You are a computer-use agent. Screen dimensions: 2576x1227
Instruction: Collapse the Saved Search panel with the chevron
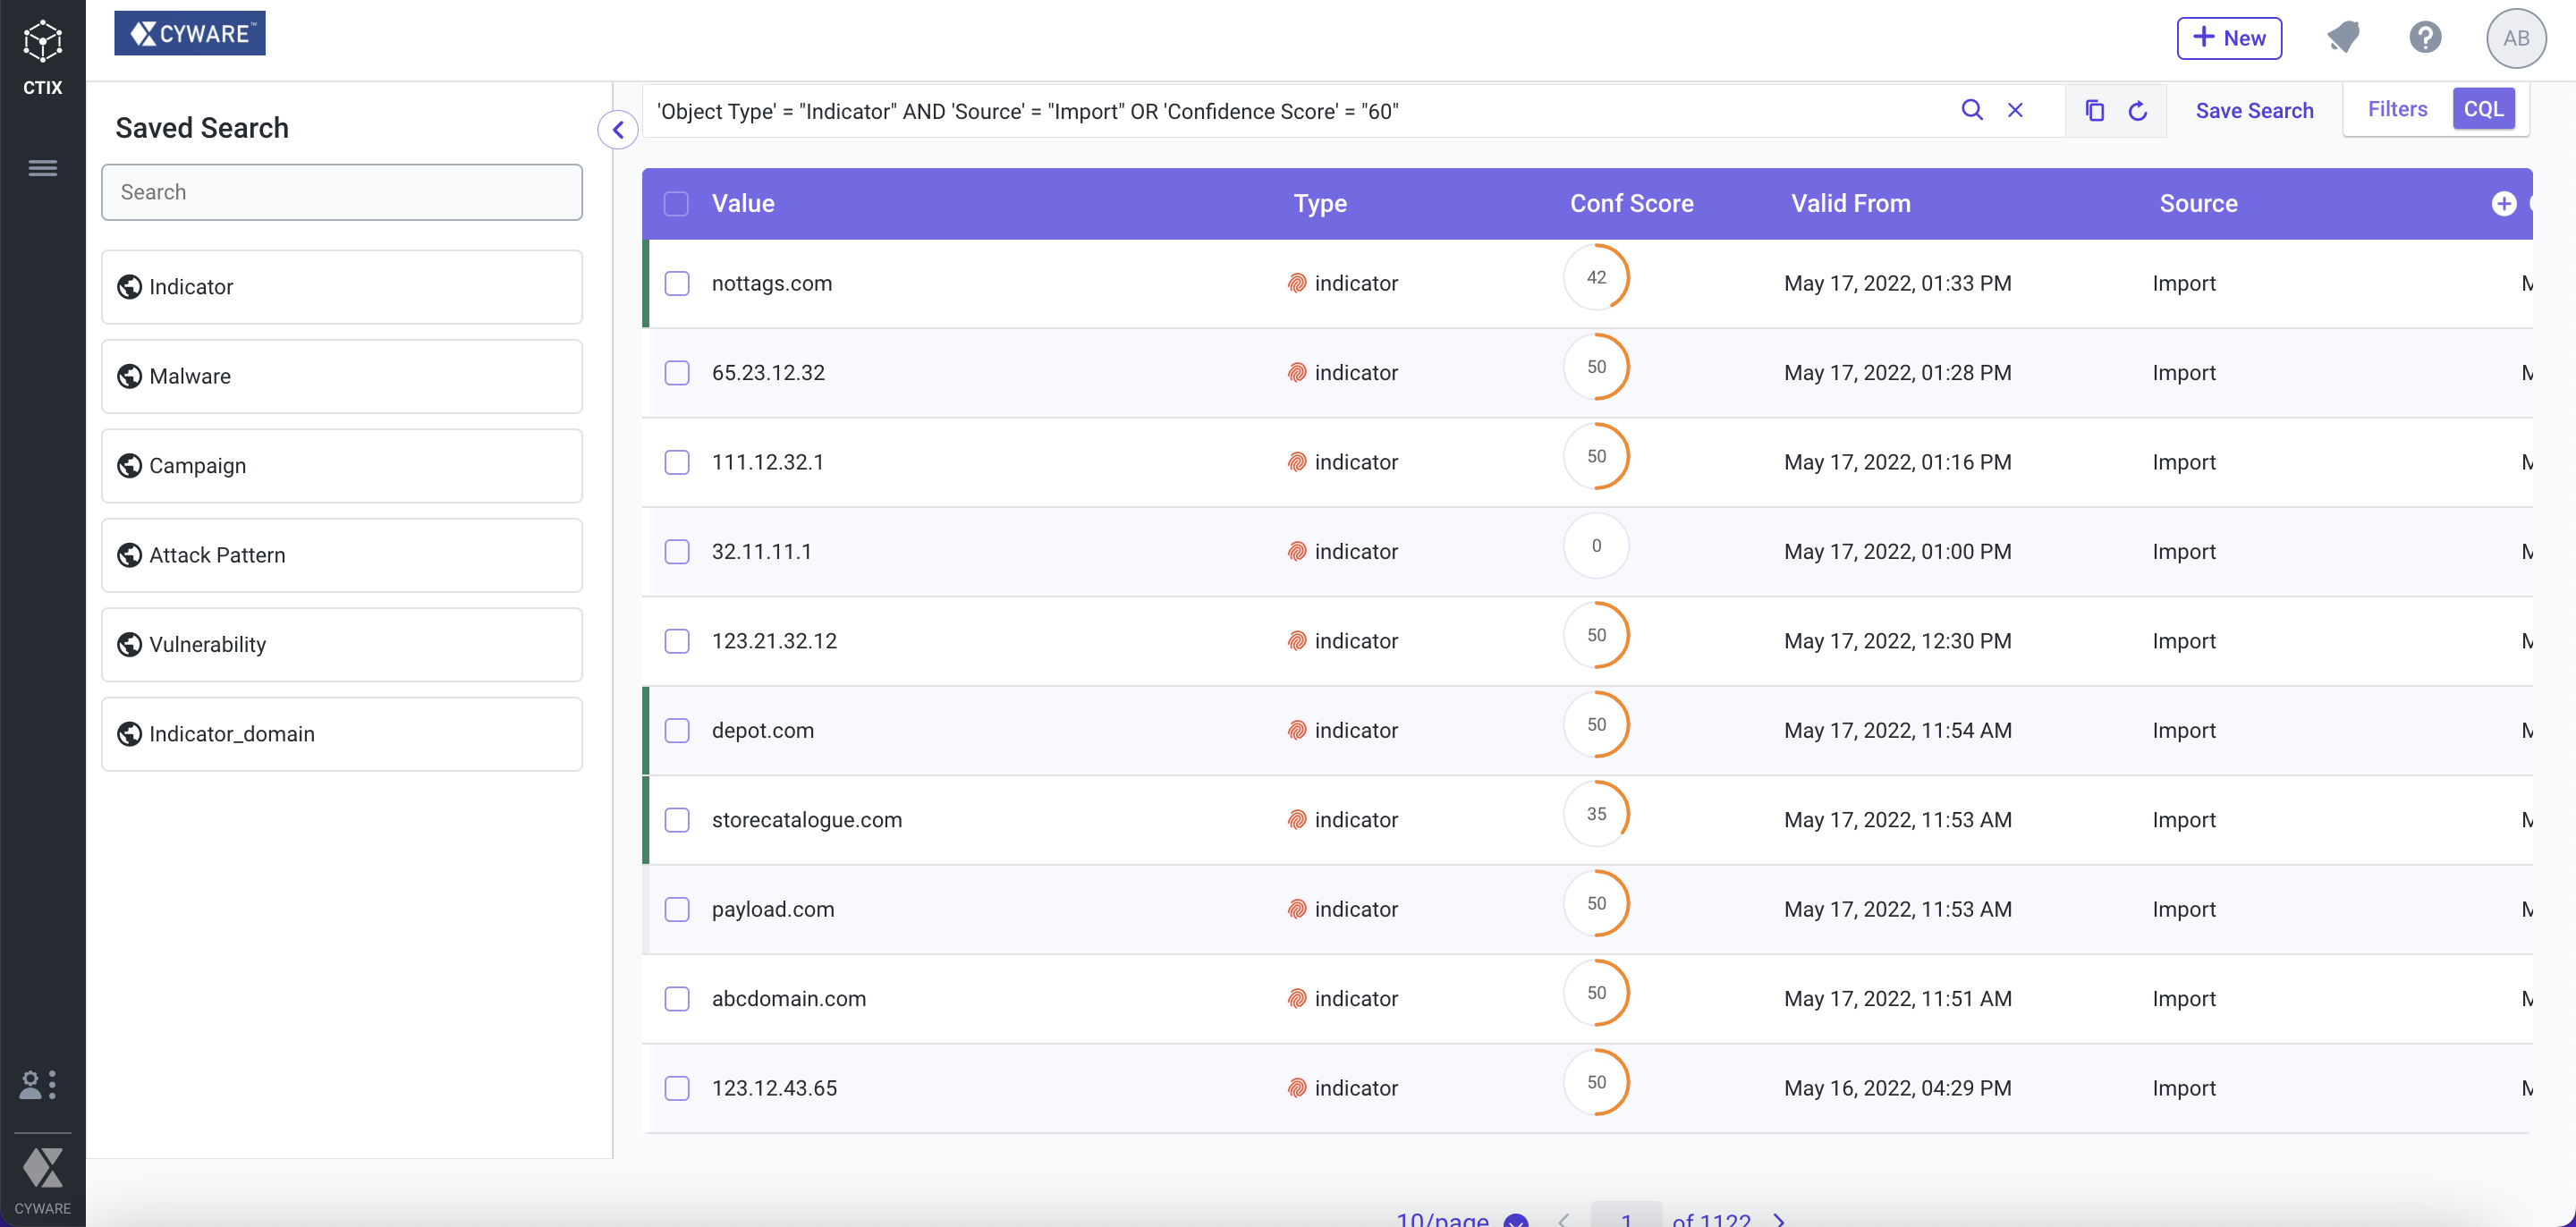(x=618, y=130)
